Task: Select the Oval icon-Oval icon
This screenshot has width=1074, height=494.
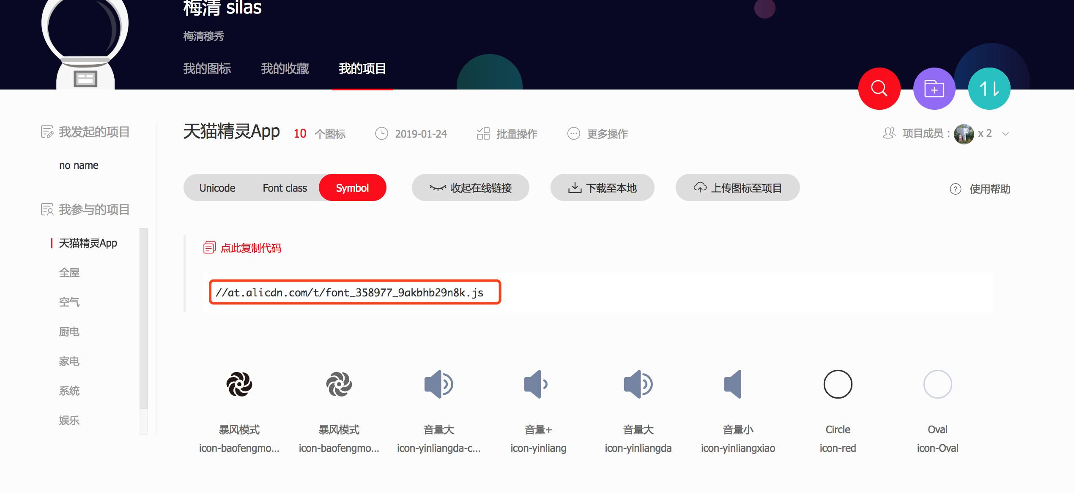Action: click(x=937, y=384)
